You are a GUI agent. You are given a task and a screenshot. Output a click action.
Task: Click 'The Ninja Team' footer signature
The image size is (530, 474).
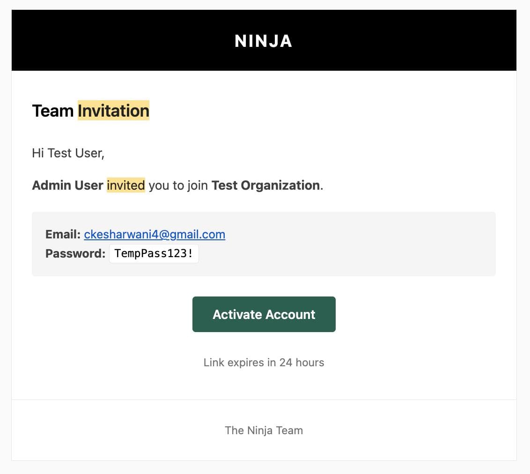(x=264, y=430)
